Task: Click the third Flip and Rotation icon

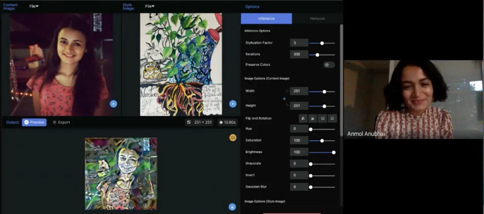Action: [322, 118]
